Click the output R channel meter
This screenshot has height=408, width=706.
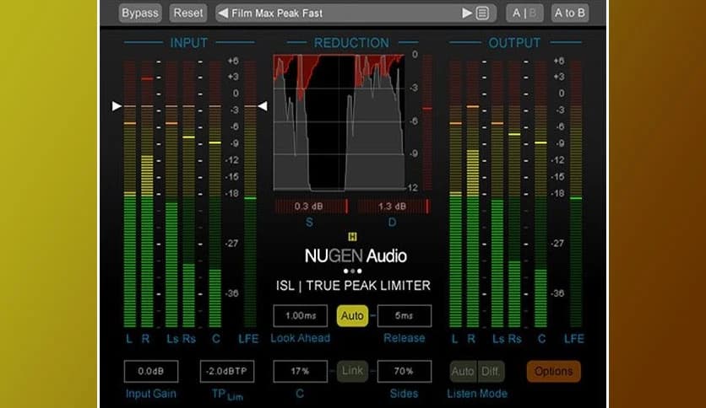[x=472, y=194]
